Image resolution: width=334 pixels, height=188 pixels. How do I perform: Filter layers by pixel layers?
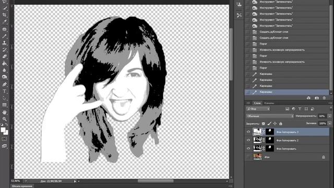click(288, 109)
